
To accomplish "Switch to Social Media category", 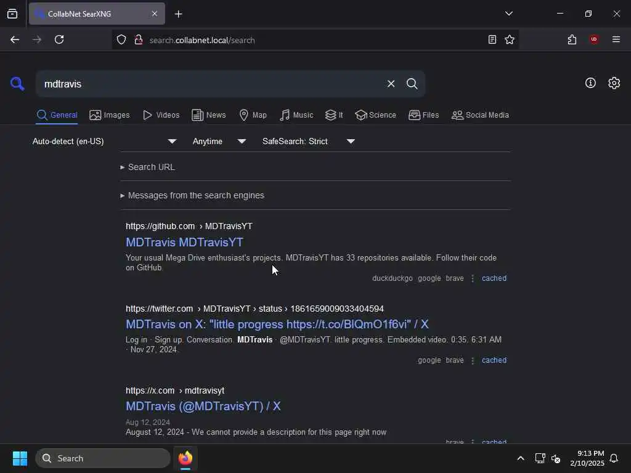I will tap(480, 115).
